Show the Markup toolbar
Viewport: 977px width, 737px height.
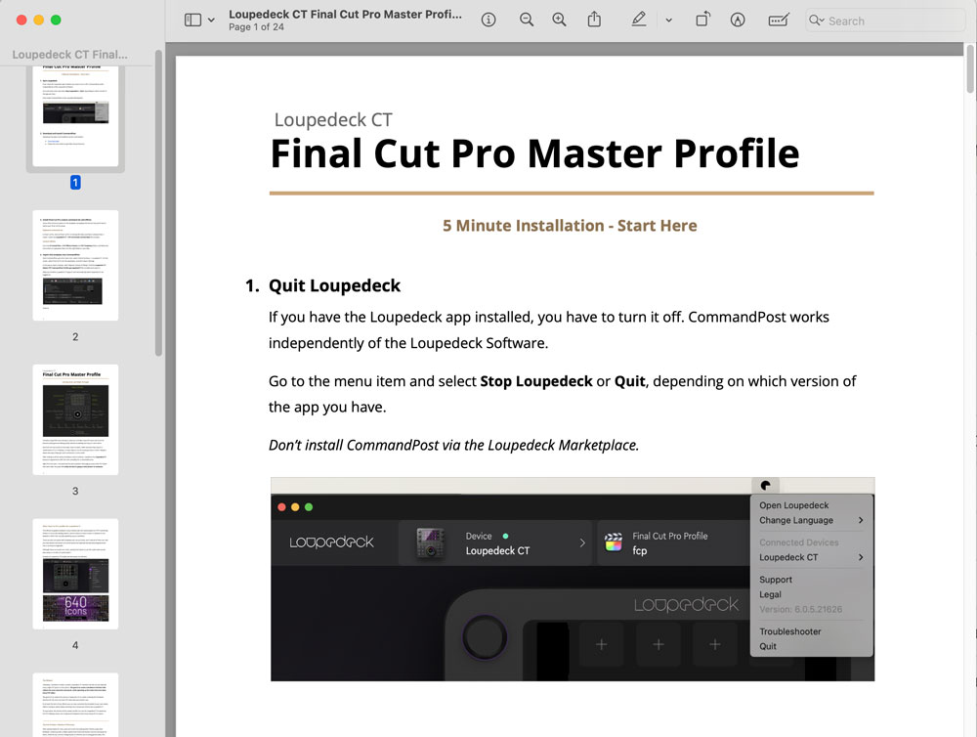click(x=738, y=20)
